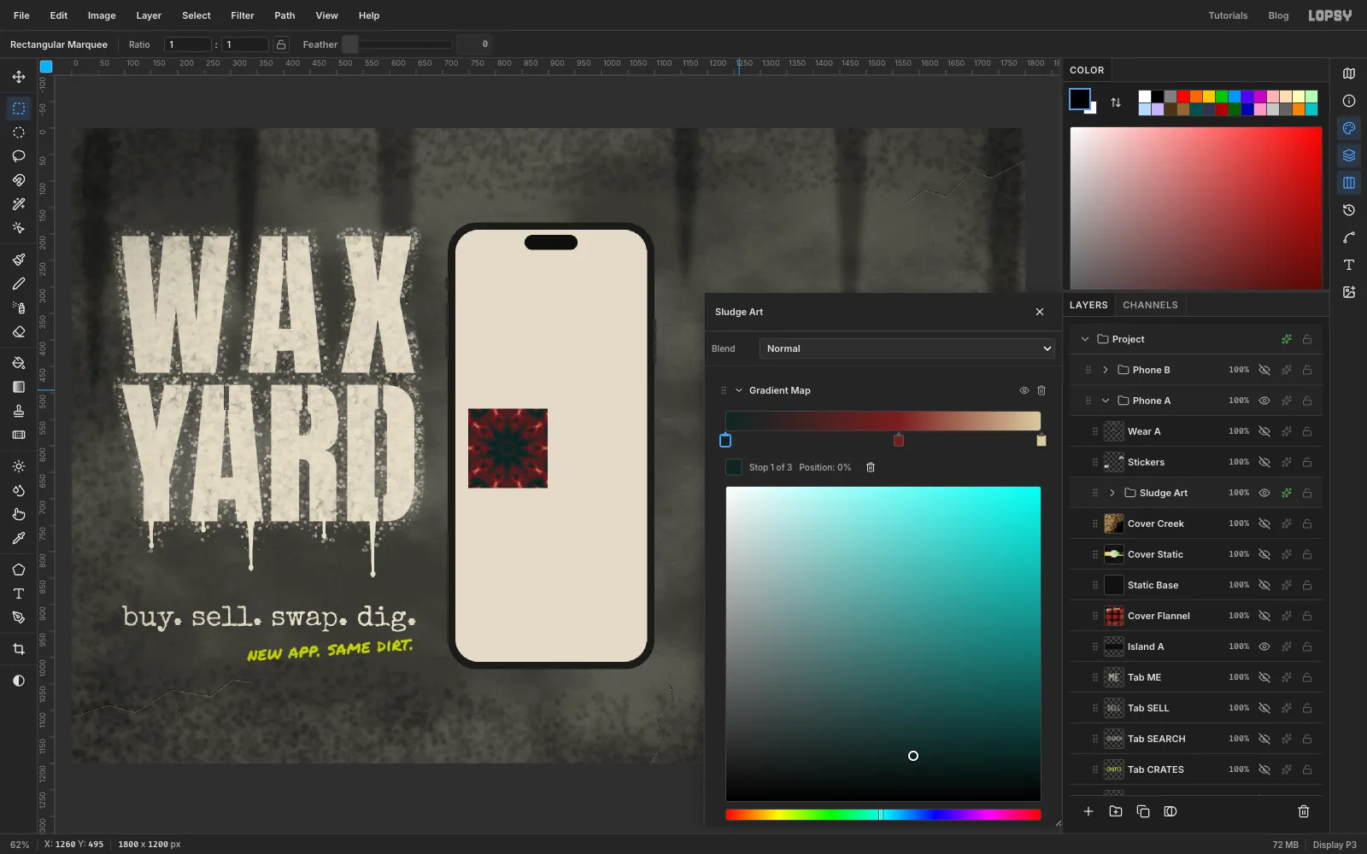The width and height of the screenshot is (1367, 854).
Task: Swap foreground and background colors
Action: click(1116, 102)
